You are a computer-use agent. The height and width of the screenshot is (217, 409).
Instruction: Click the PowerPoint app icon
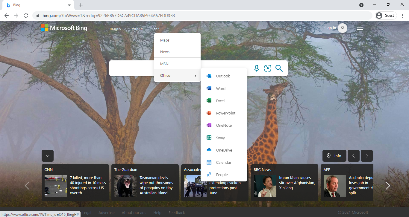coord(209,113)
